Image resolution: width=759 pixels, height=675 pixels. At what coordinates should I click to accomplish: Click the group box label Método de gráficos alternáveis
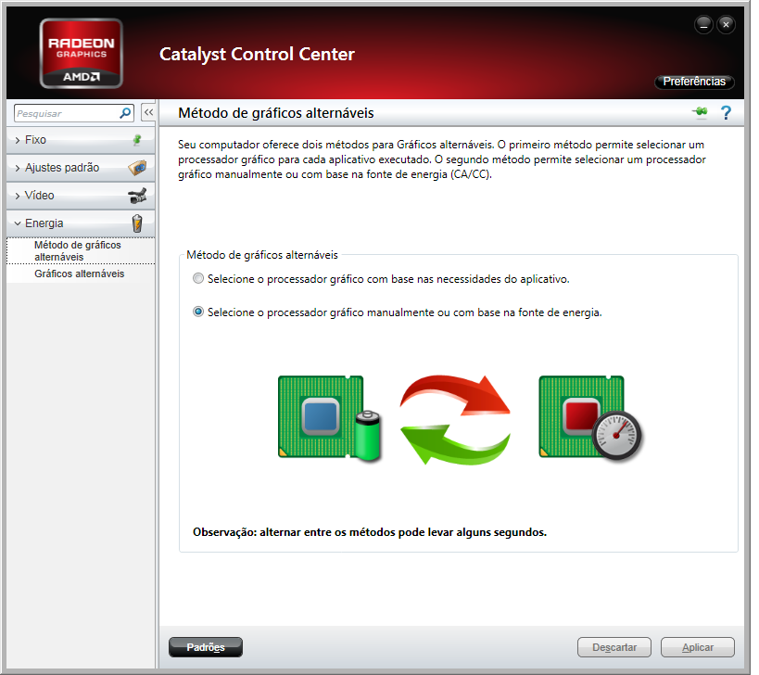[x=262, y=255]
